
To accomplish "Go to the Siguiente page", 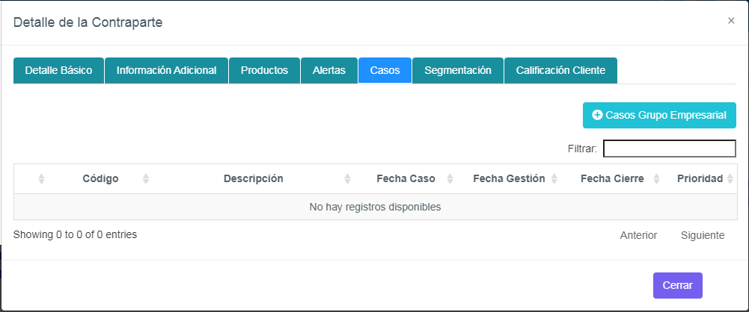I will 703,235.
